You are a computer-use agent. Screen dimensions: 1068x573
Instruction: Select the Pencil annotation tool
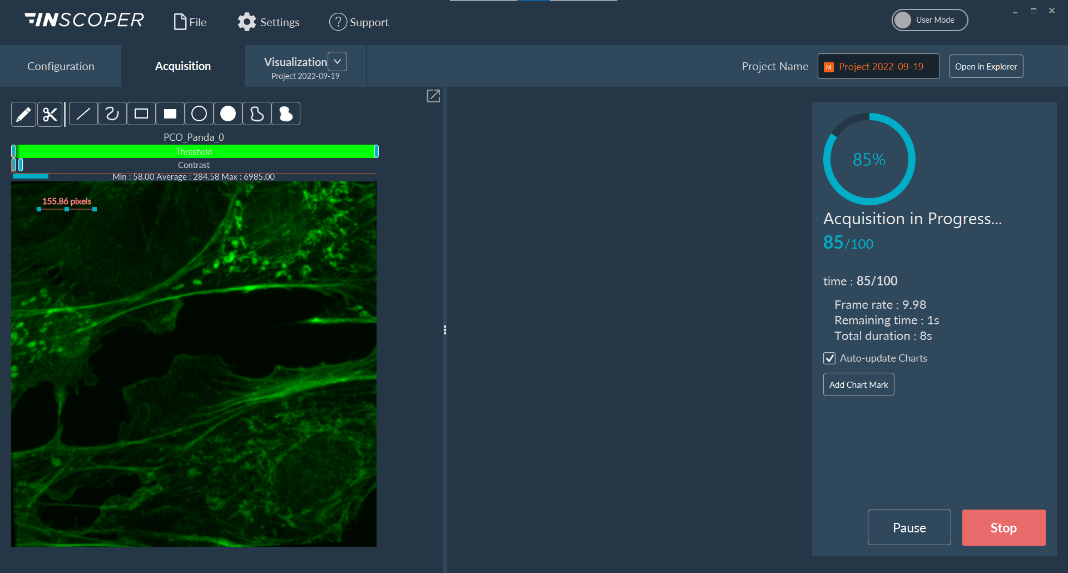pyautogui.click(x=23, y=113)
